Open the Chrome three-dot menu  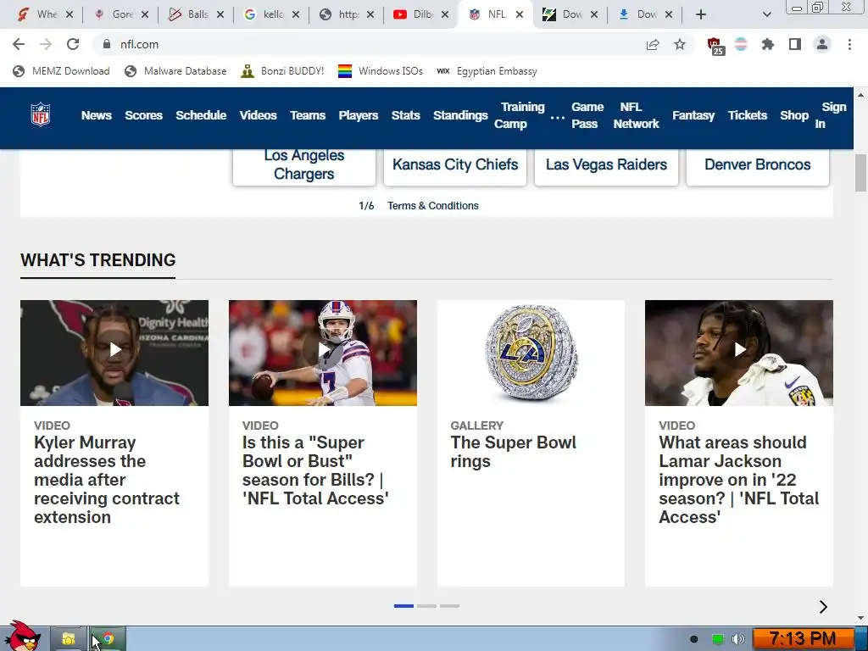coord(849,44)
